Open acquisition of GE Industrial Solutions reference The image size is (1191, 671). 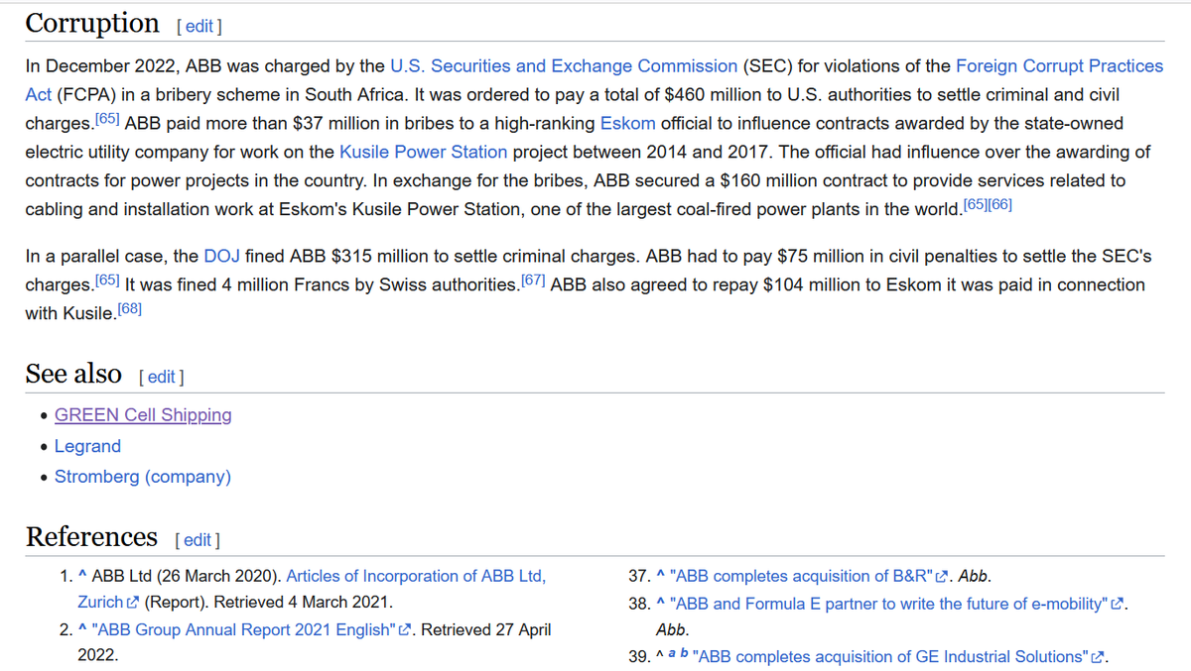(890, 657)
